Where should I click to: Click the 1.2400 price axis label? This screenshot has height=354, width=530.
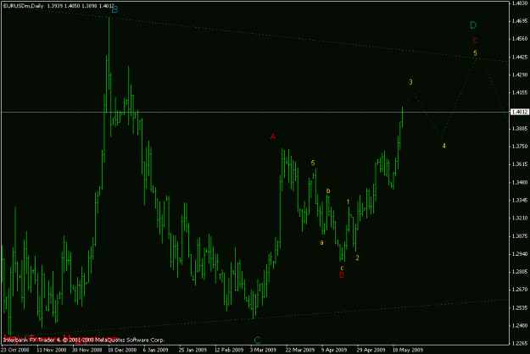[520, 326]
